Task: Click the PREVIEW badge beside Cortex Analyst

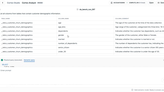Action: 40,3
